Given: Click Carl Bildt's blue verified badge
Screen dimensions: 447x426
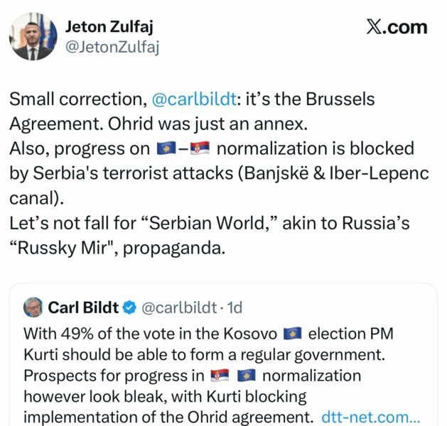Looking at the screenshot, I should (129, 307).
